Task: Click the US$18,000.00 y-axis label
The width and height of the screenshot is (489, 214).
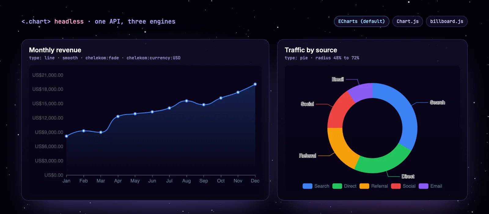Action: coord(48,89)
